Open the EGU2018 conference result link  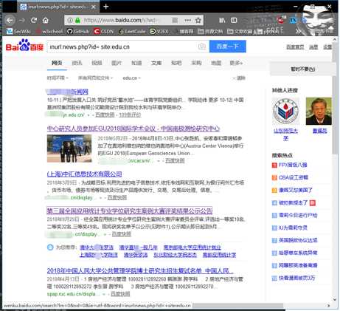133,129
